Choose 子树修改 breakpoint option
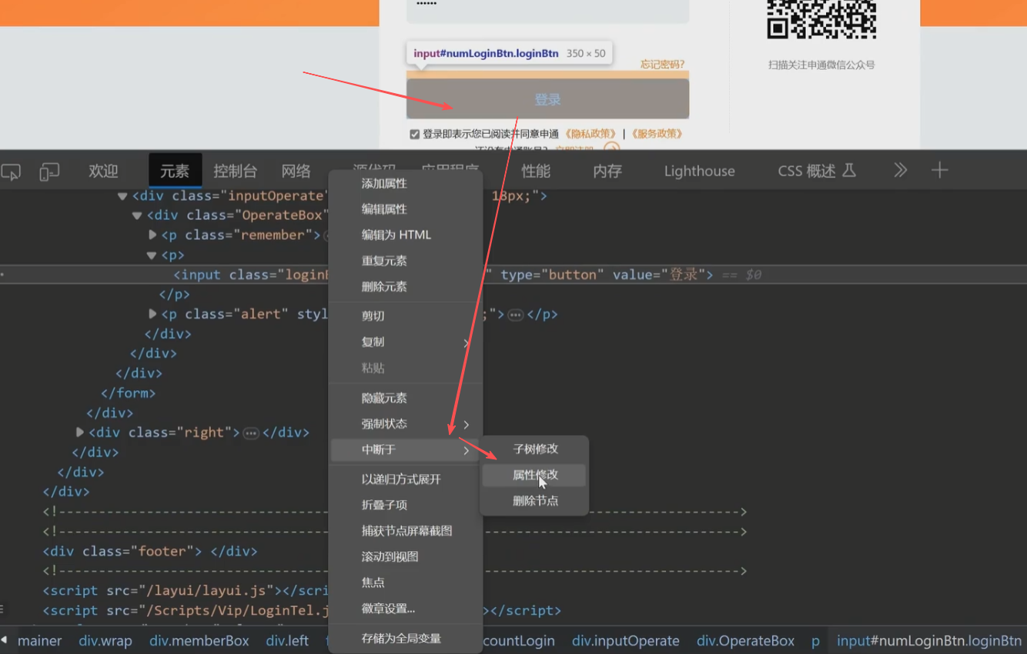 coord(534,449)
